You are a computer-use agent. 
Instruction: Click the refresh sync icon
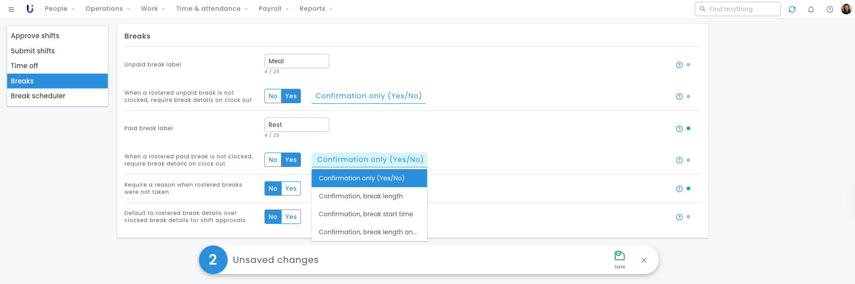coord(792,9)
